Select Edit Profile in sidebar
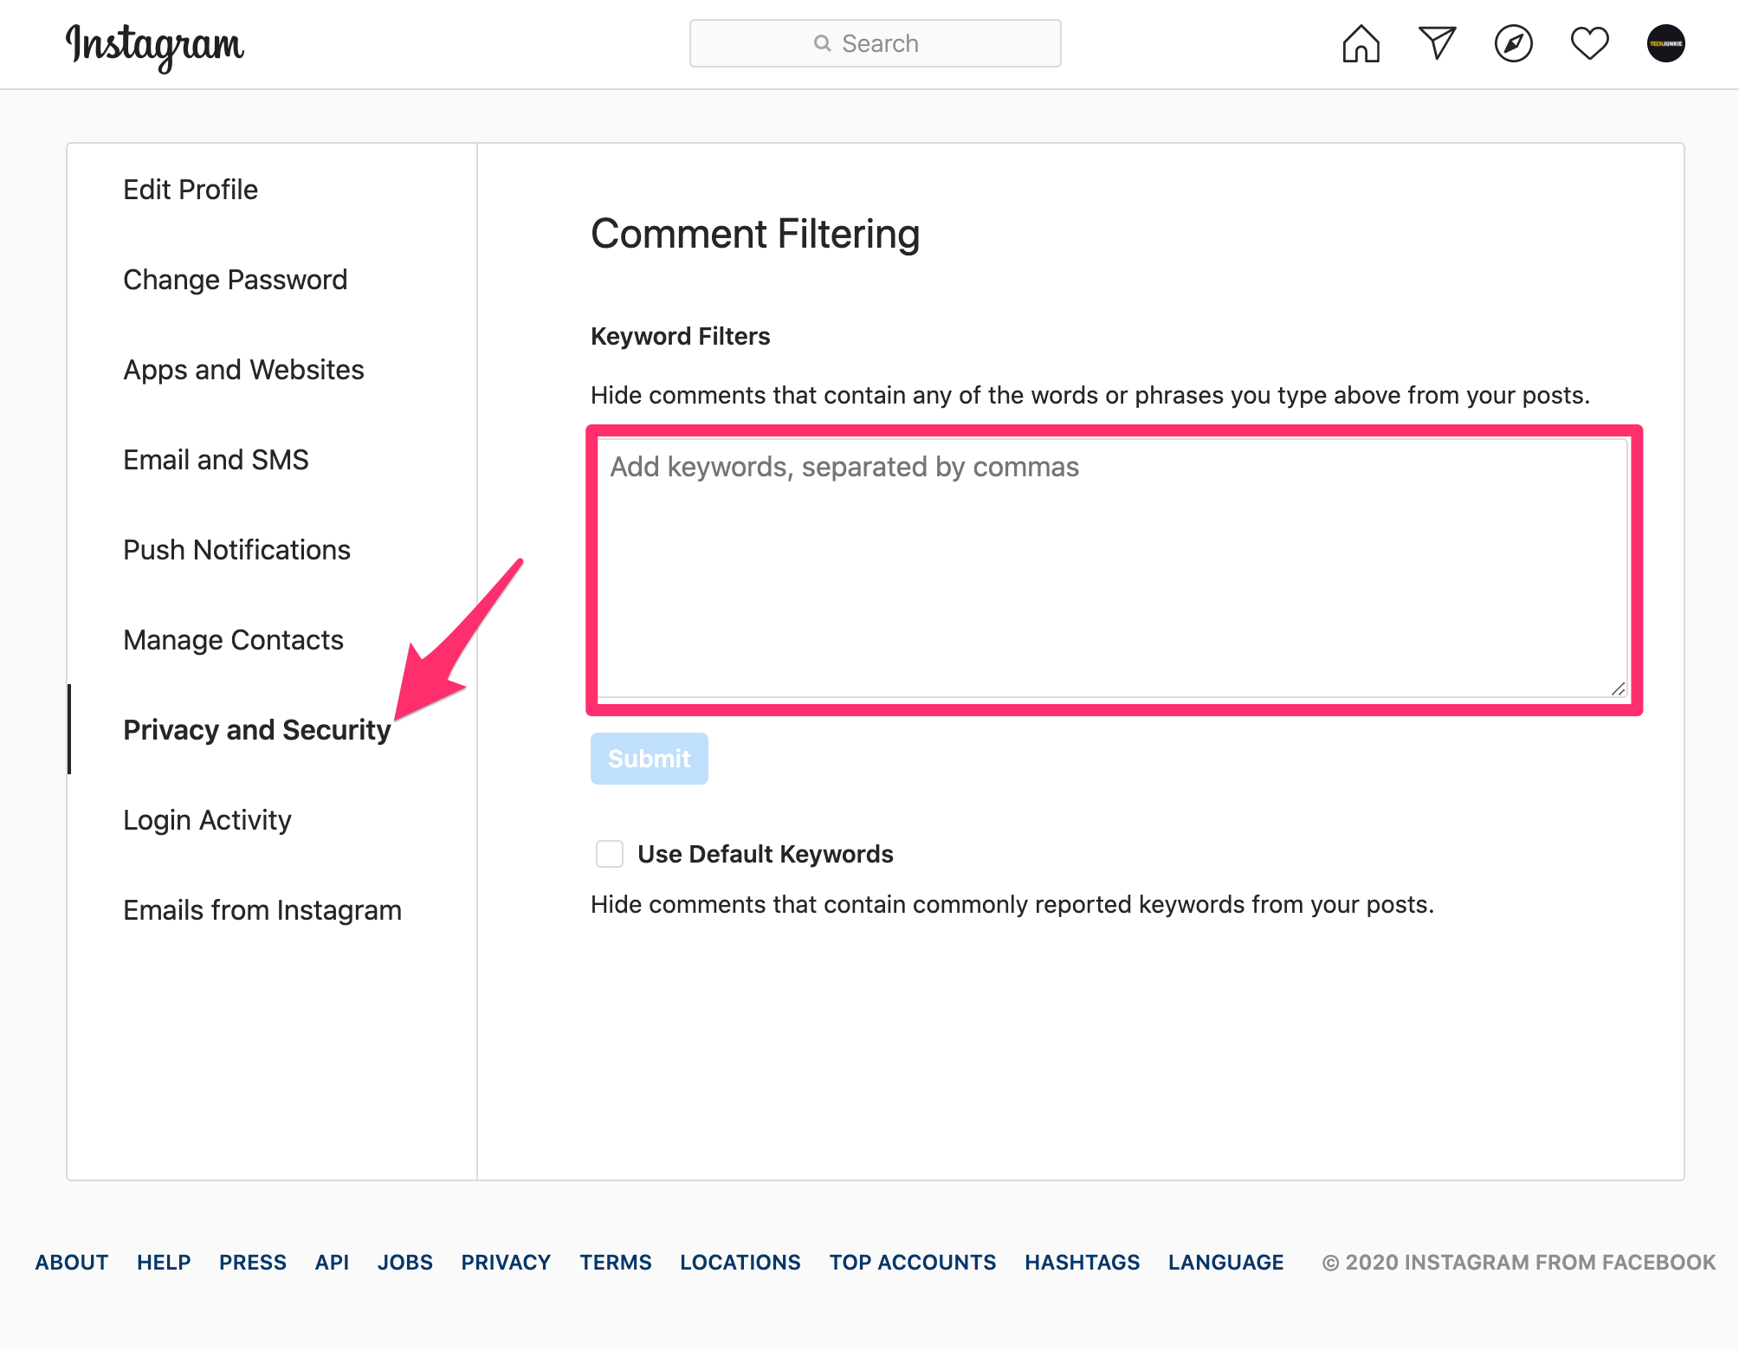Screen dimensions: 1739x1351 tap(191, 190)
